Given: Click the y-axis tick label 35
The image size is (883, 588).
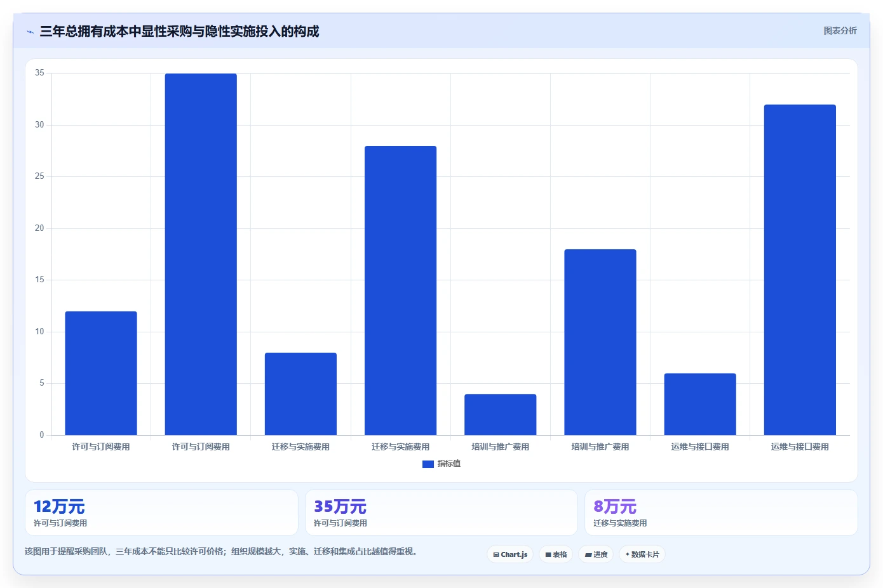Looking at the screenshot, I should pos(39,73).
